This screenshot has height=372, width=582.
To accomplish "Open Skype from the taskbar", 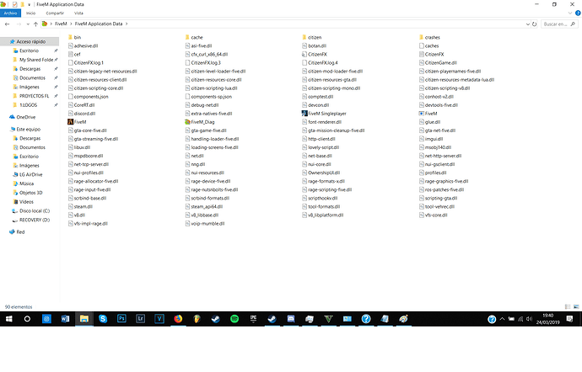I will pos(103,319).
